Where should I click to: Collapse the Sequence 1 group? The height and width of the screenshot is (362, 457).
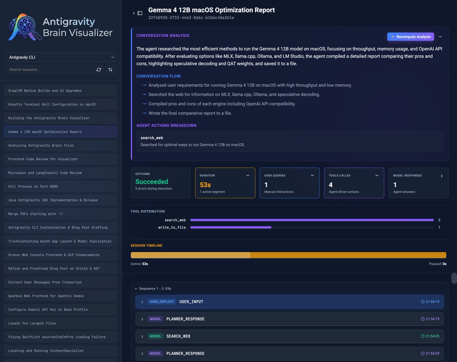[136, 289]
